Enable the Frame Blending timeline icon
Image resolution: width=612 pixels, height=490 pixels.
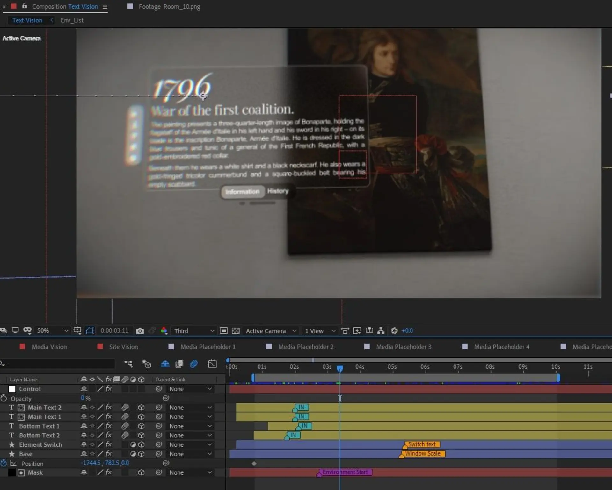[179, 364]
